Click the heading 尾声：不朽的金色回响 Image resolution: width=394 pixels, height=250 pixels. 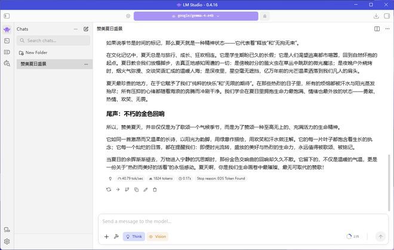(135, 114)
